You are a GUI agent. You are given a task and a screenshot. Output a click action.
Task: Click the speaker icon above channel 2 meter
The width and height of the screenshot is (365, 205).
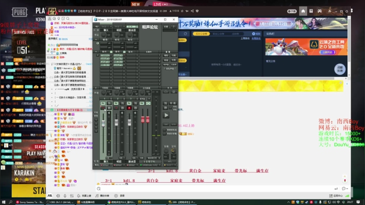tap(122, 113)
